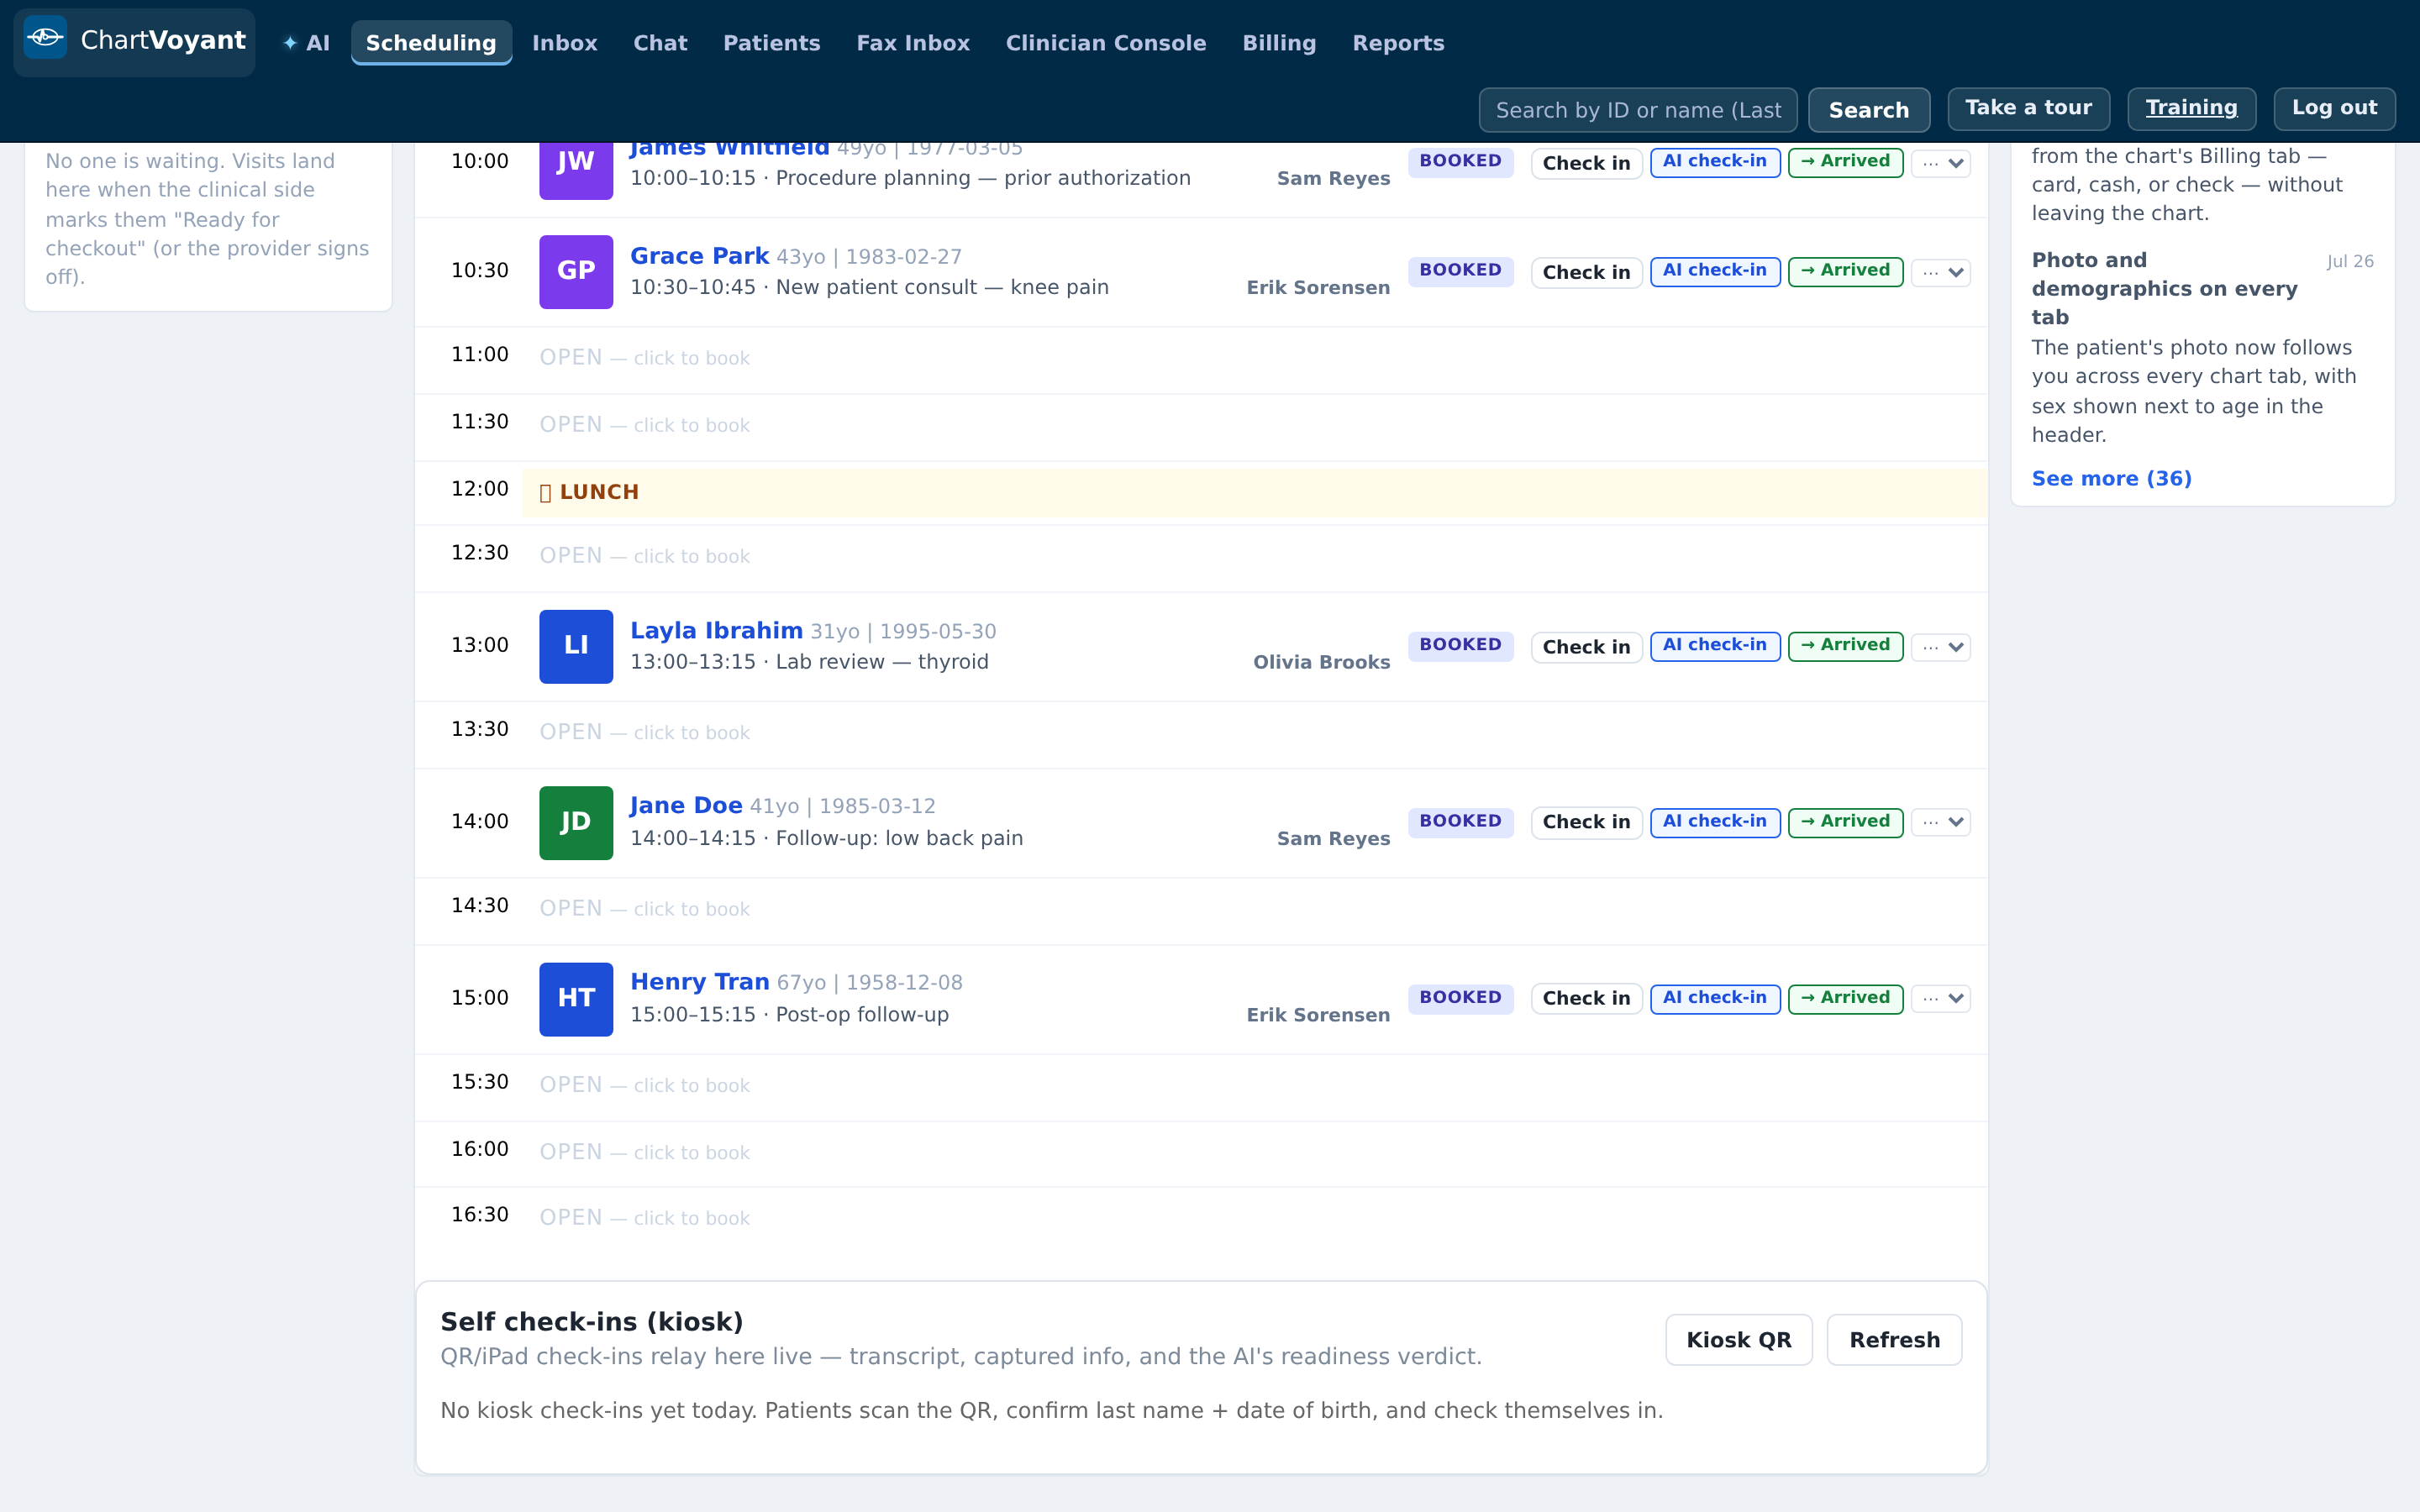Viewport: 2420px width, 1512px height.
Task: Click the Search button
Action: 1868,110
